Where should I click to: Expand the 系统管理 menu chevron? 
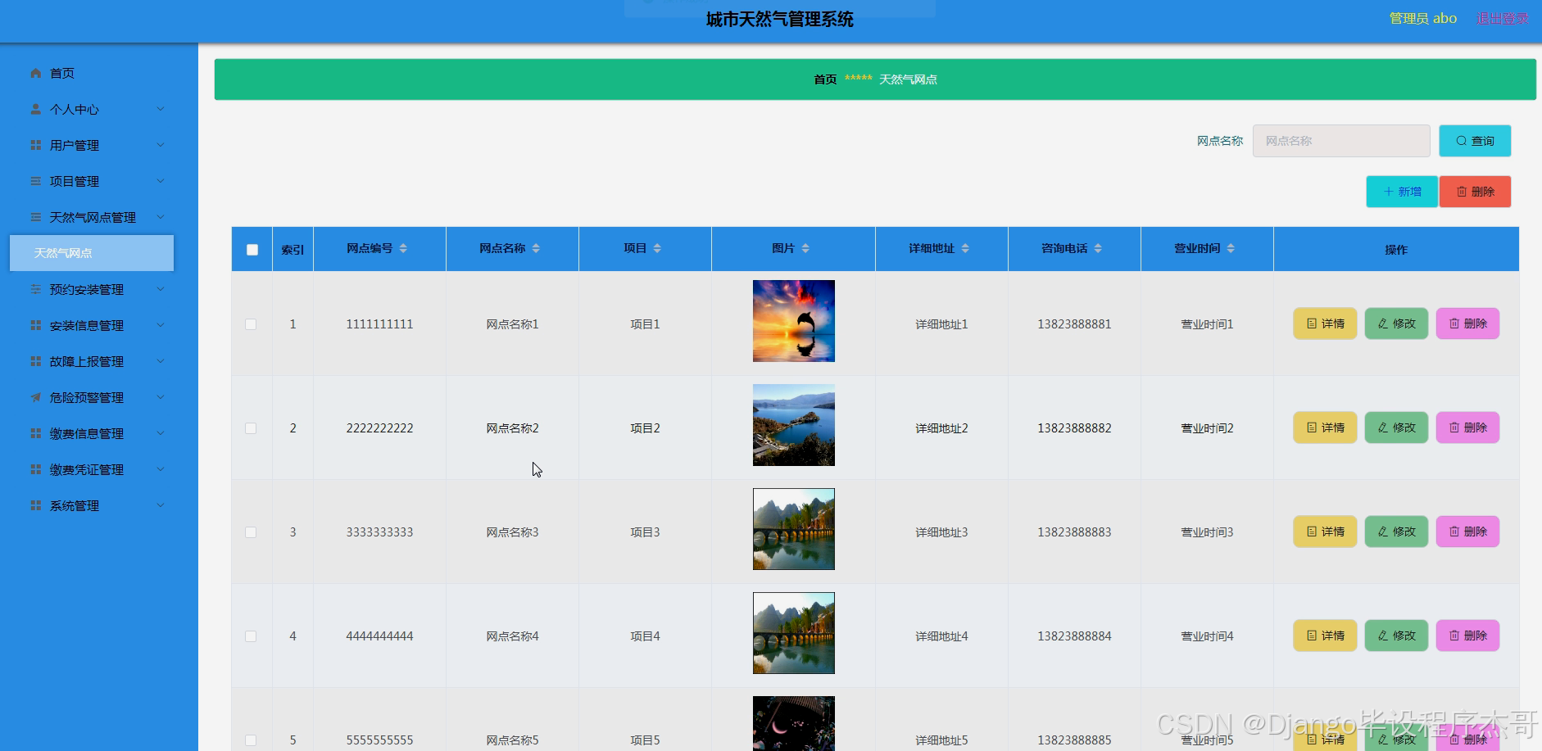click(161, 505)
